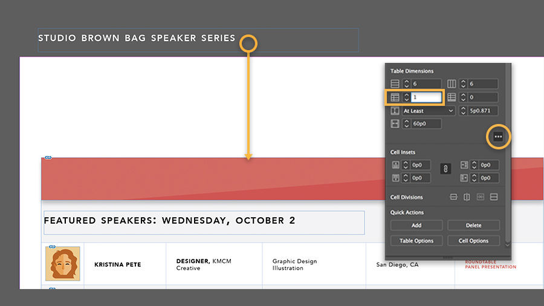Click the Header Rows field showing 1
The image size is (544, 306).
click(x=426, y=97)
